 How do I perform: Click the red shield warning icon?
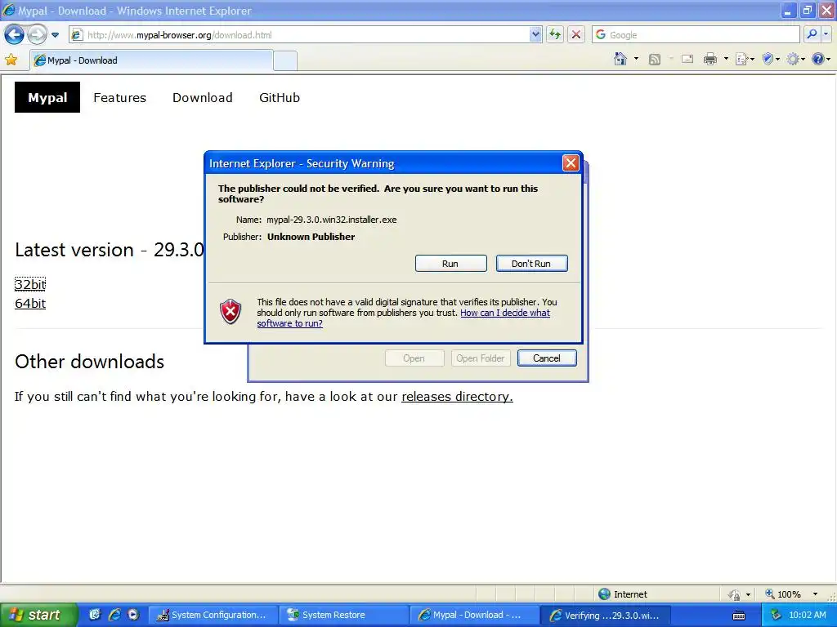coord(231,311)
